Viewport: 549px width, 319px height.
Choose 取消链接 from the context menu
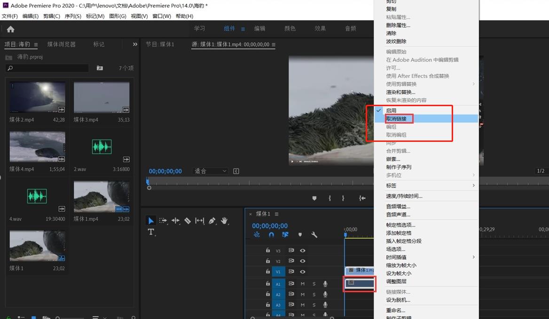[x=396, y=119]
